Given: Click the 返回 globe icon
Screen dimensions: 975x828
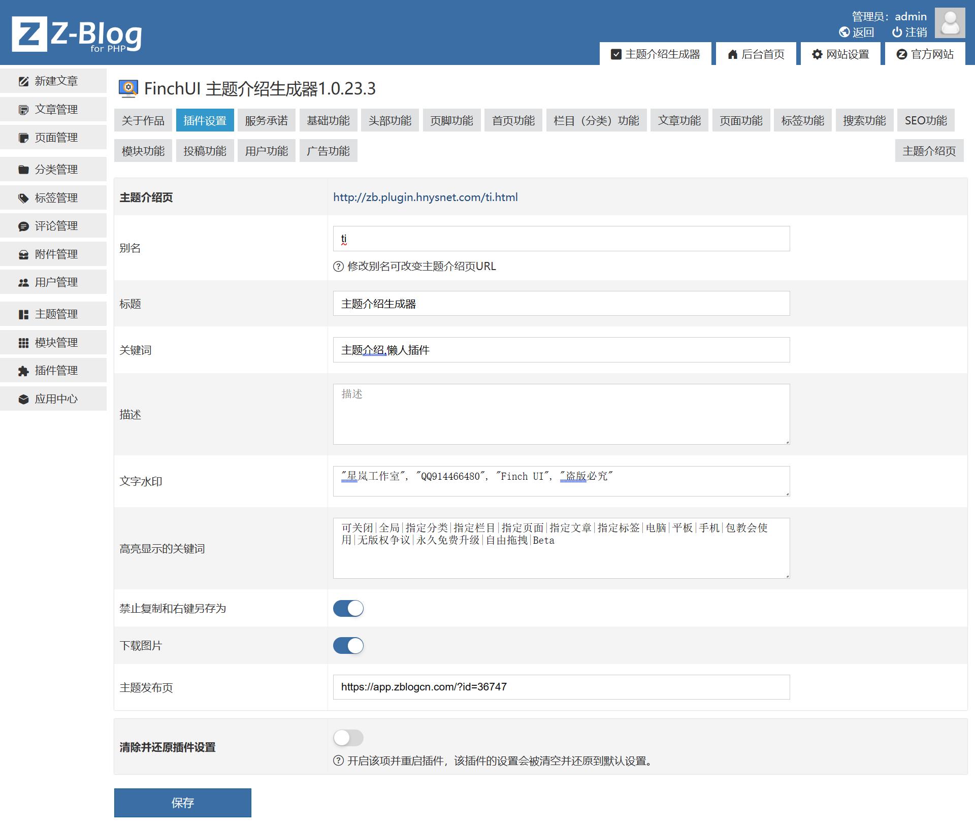Looking at the screenshot, I should (844, 32).
